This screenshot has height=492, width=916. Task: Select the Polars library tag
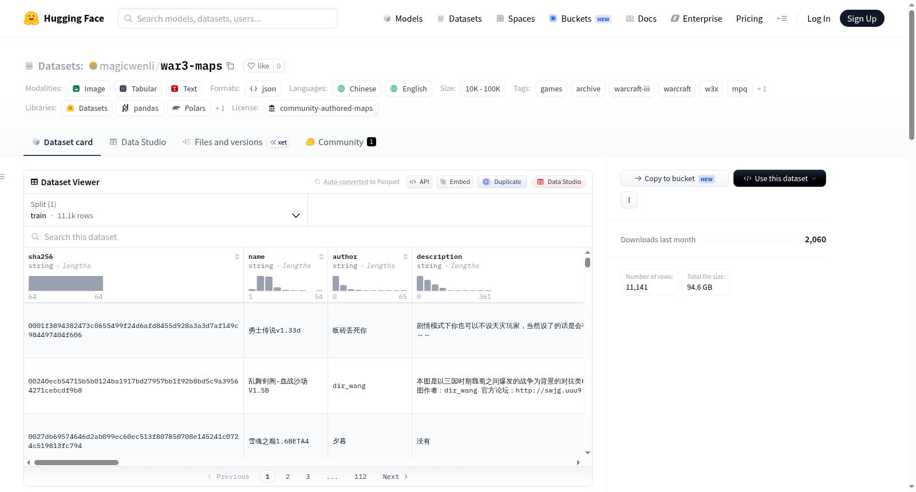pyautogui.click(x=189, y=108)
